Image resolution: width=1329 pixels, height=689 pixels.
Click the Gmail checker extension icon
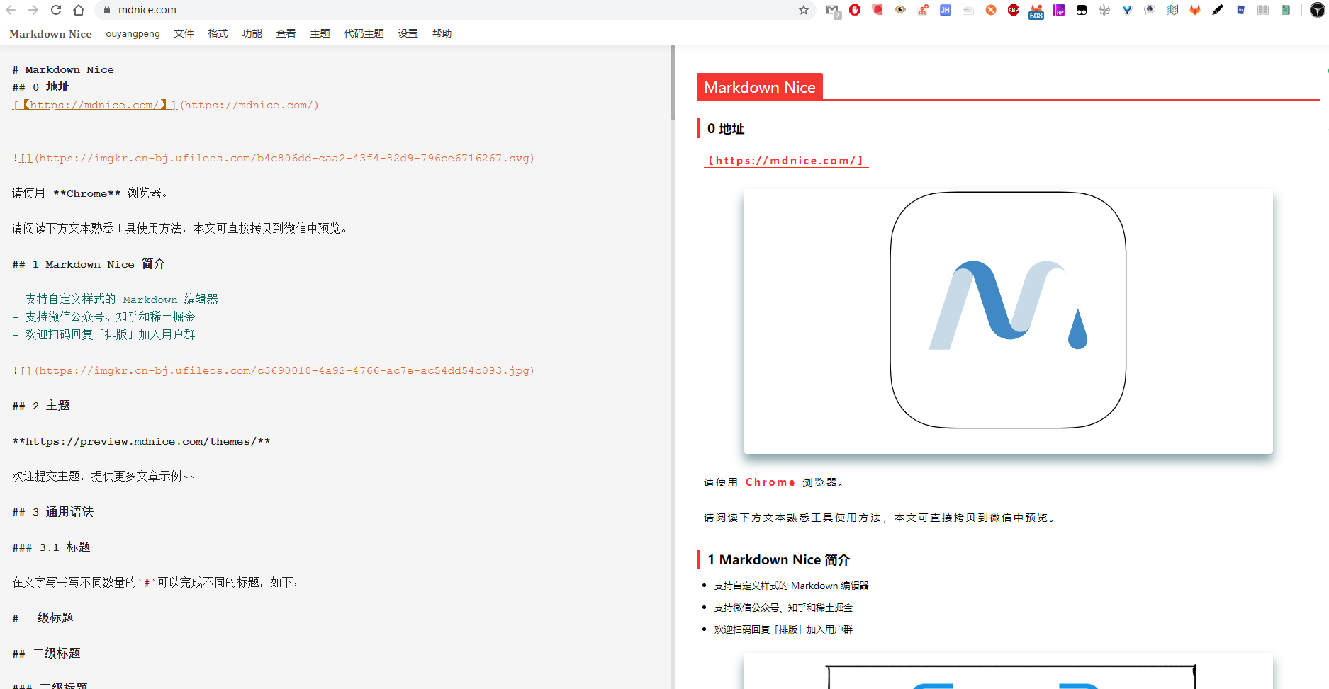(834, 10)
